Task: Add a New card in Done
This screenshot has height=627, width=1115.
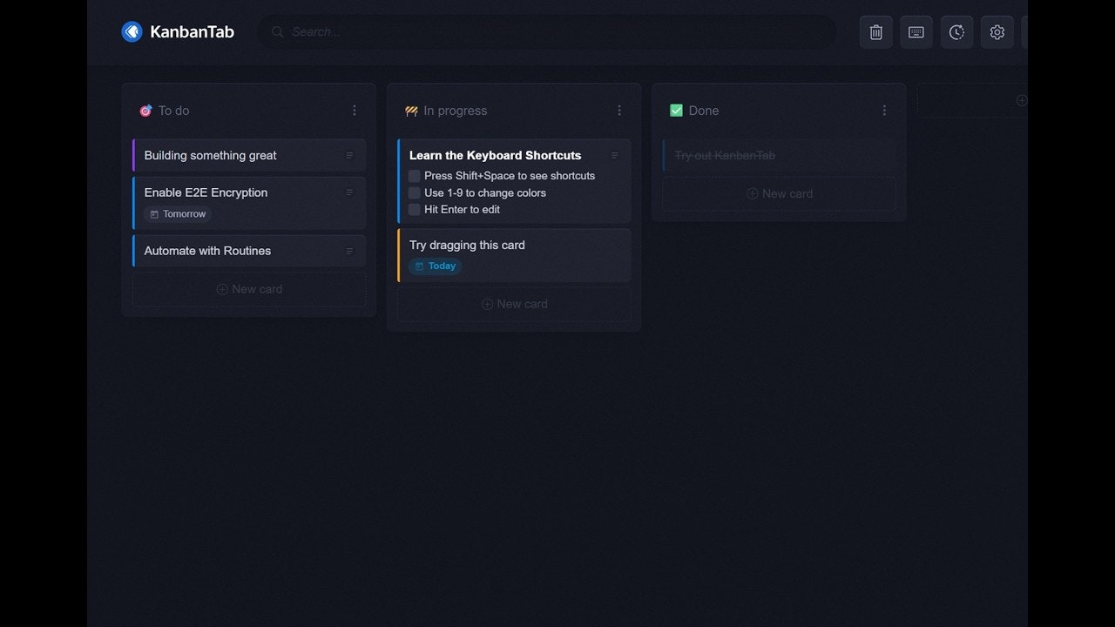Action: (x=779, y=193)
